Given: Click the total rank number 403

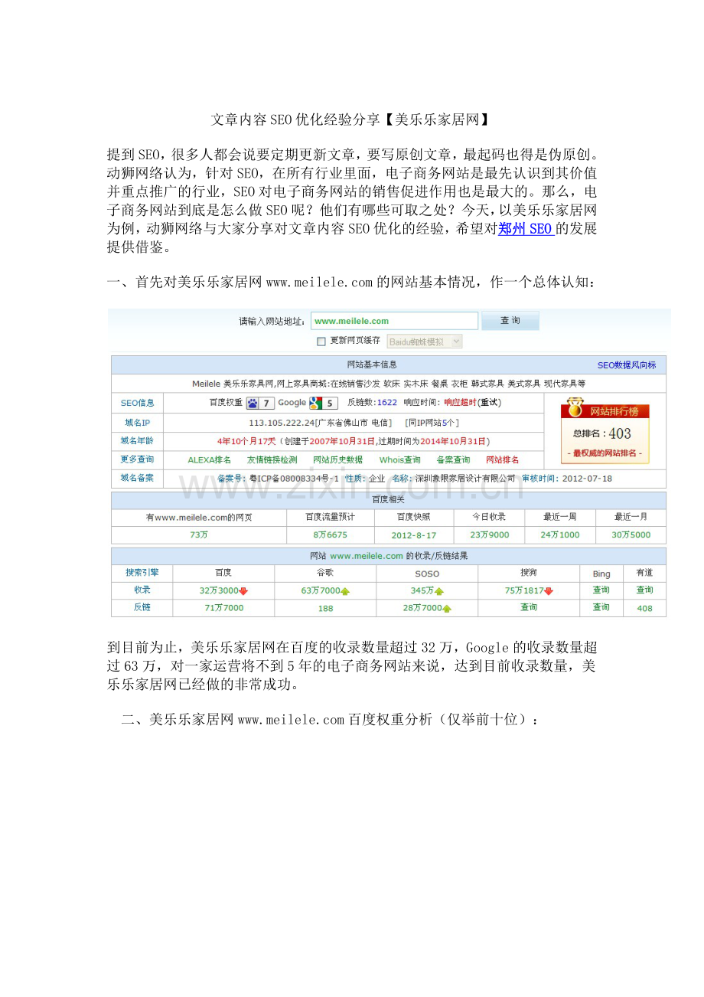Looking at the screenshot, I should 620,433.
